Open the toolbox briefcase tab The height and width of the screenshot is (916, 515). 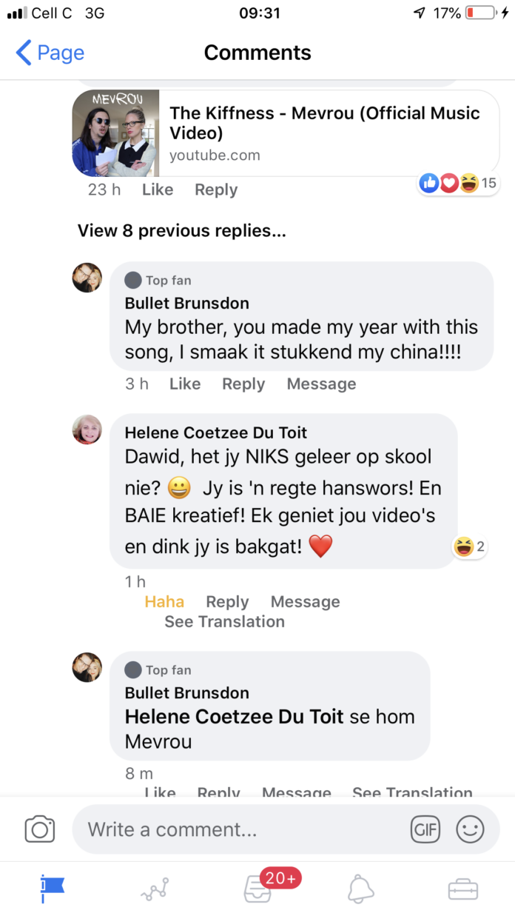click(463, 889)
